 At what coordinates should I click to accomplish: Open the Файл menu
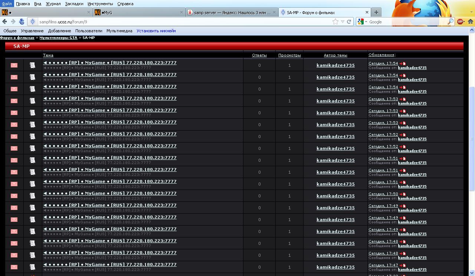7,4
